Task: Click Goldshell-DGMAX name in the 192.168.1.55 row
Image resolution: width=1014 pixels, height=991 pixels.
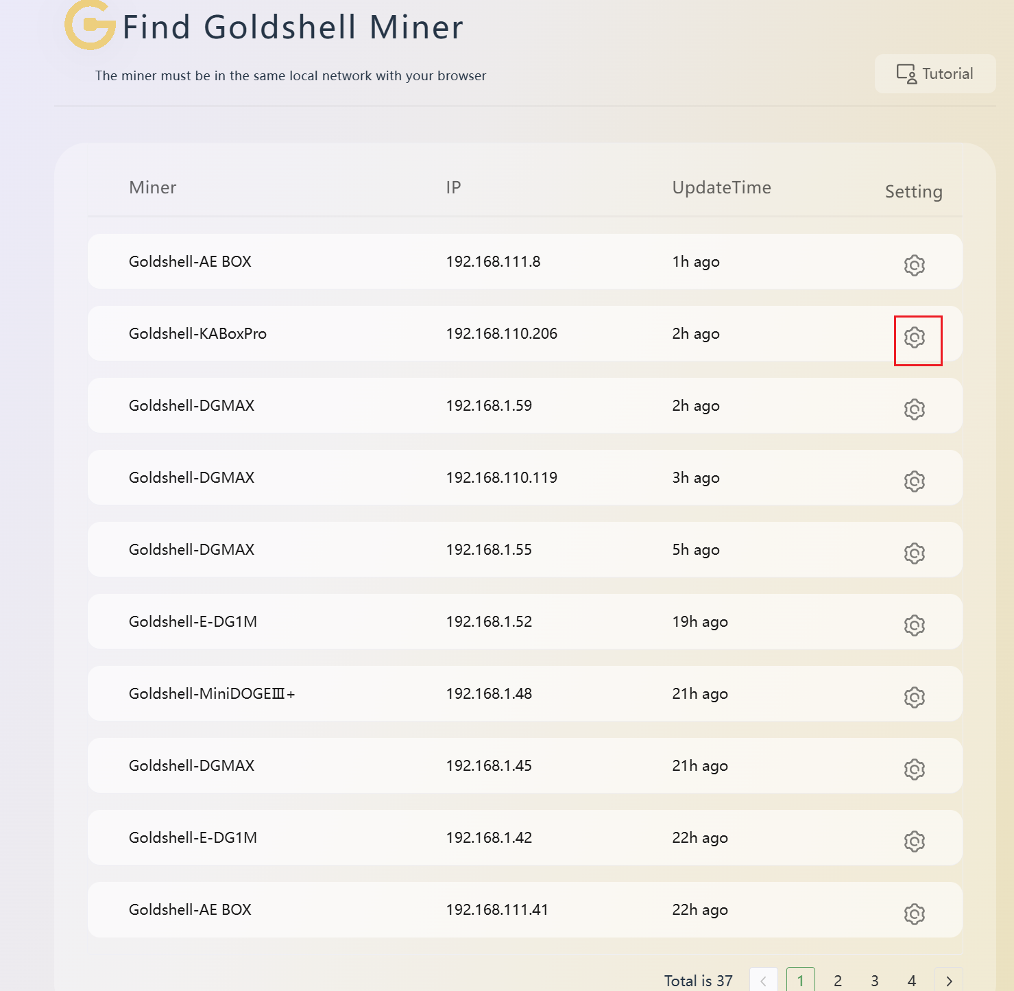Action: click(191, 549)
